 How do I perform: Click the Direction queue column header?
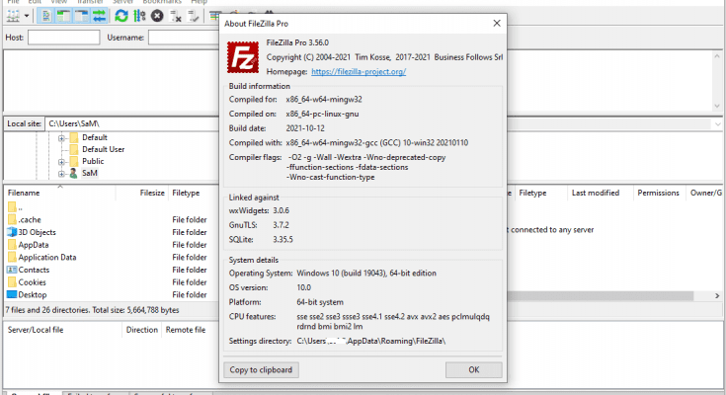[x=141, y=330]
